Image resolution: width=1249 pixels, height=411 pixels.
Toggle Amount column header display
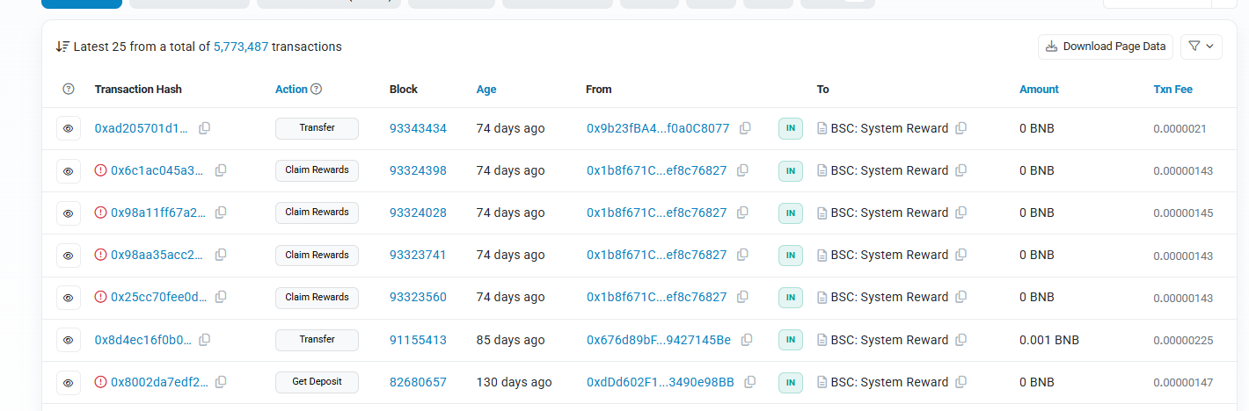point(1039,90)
